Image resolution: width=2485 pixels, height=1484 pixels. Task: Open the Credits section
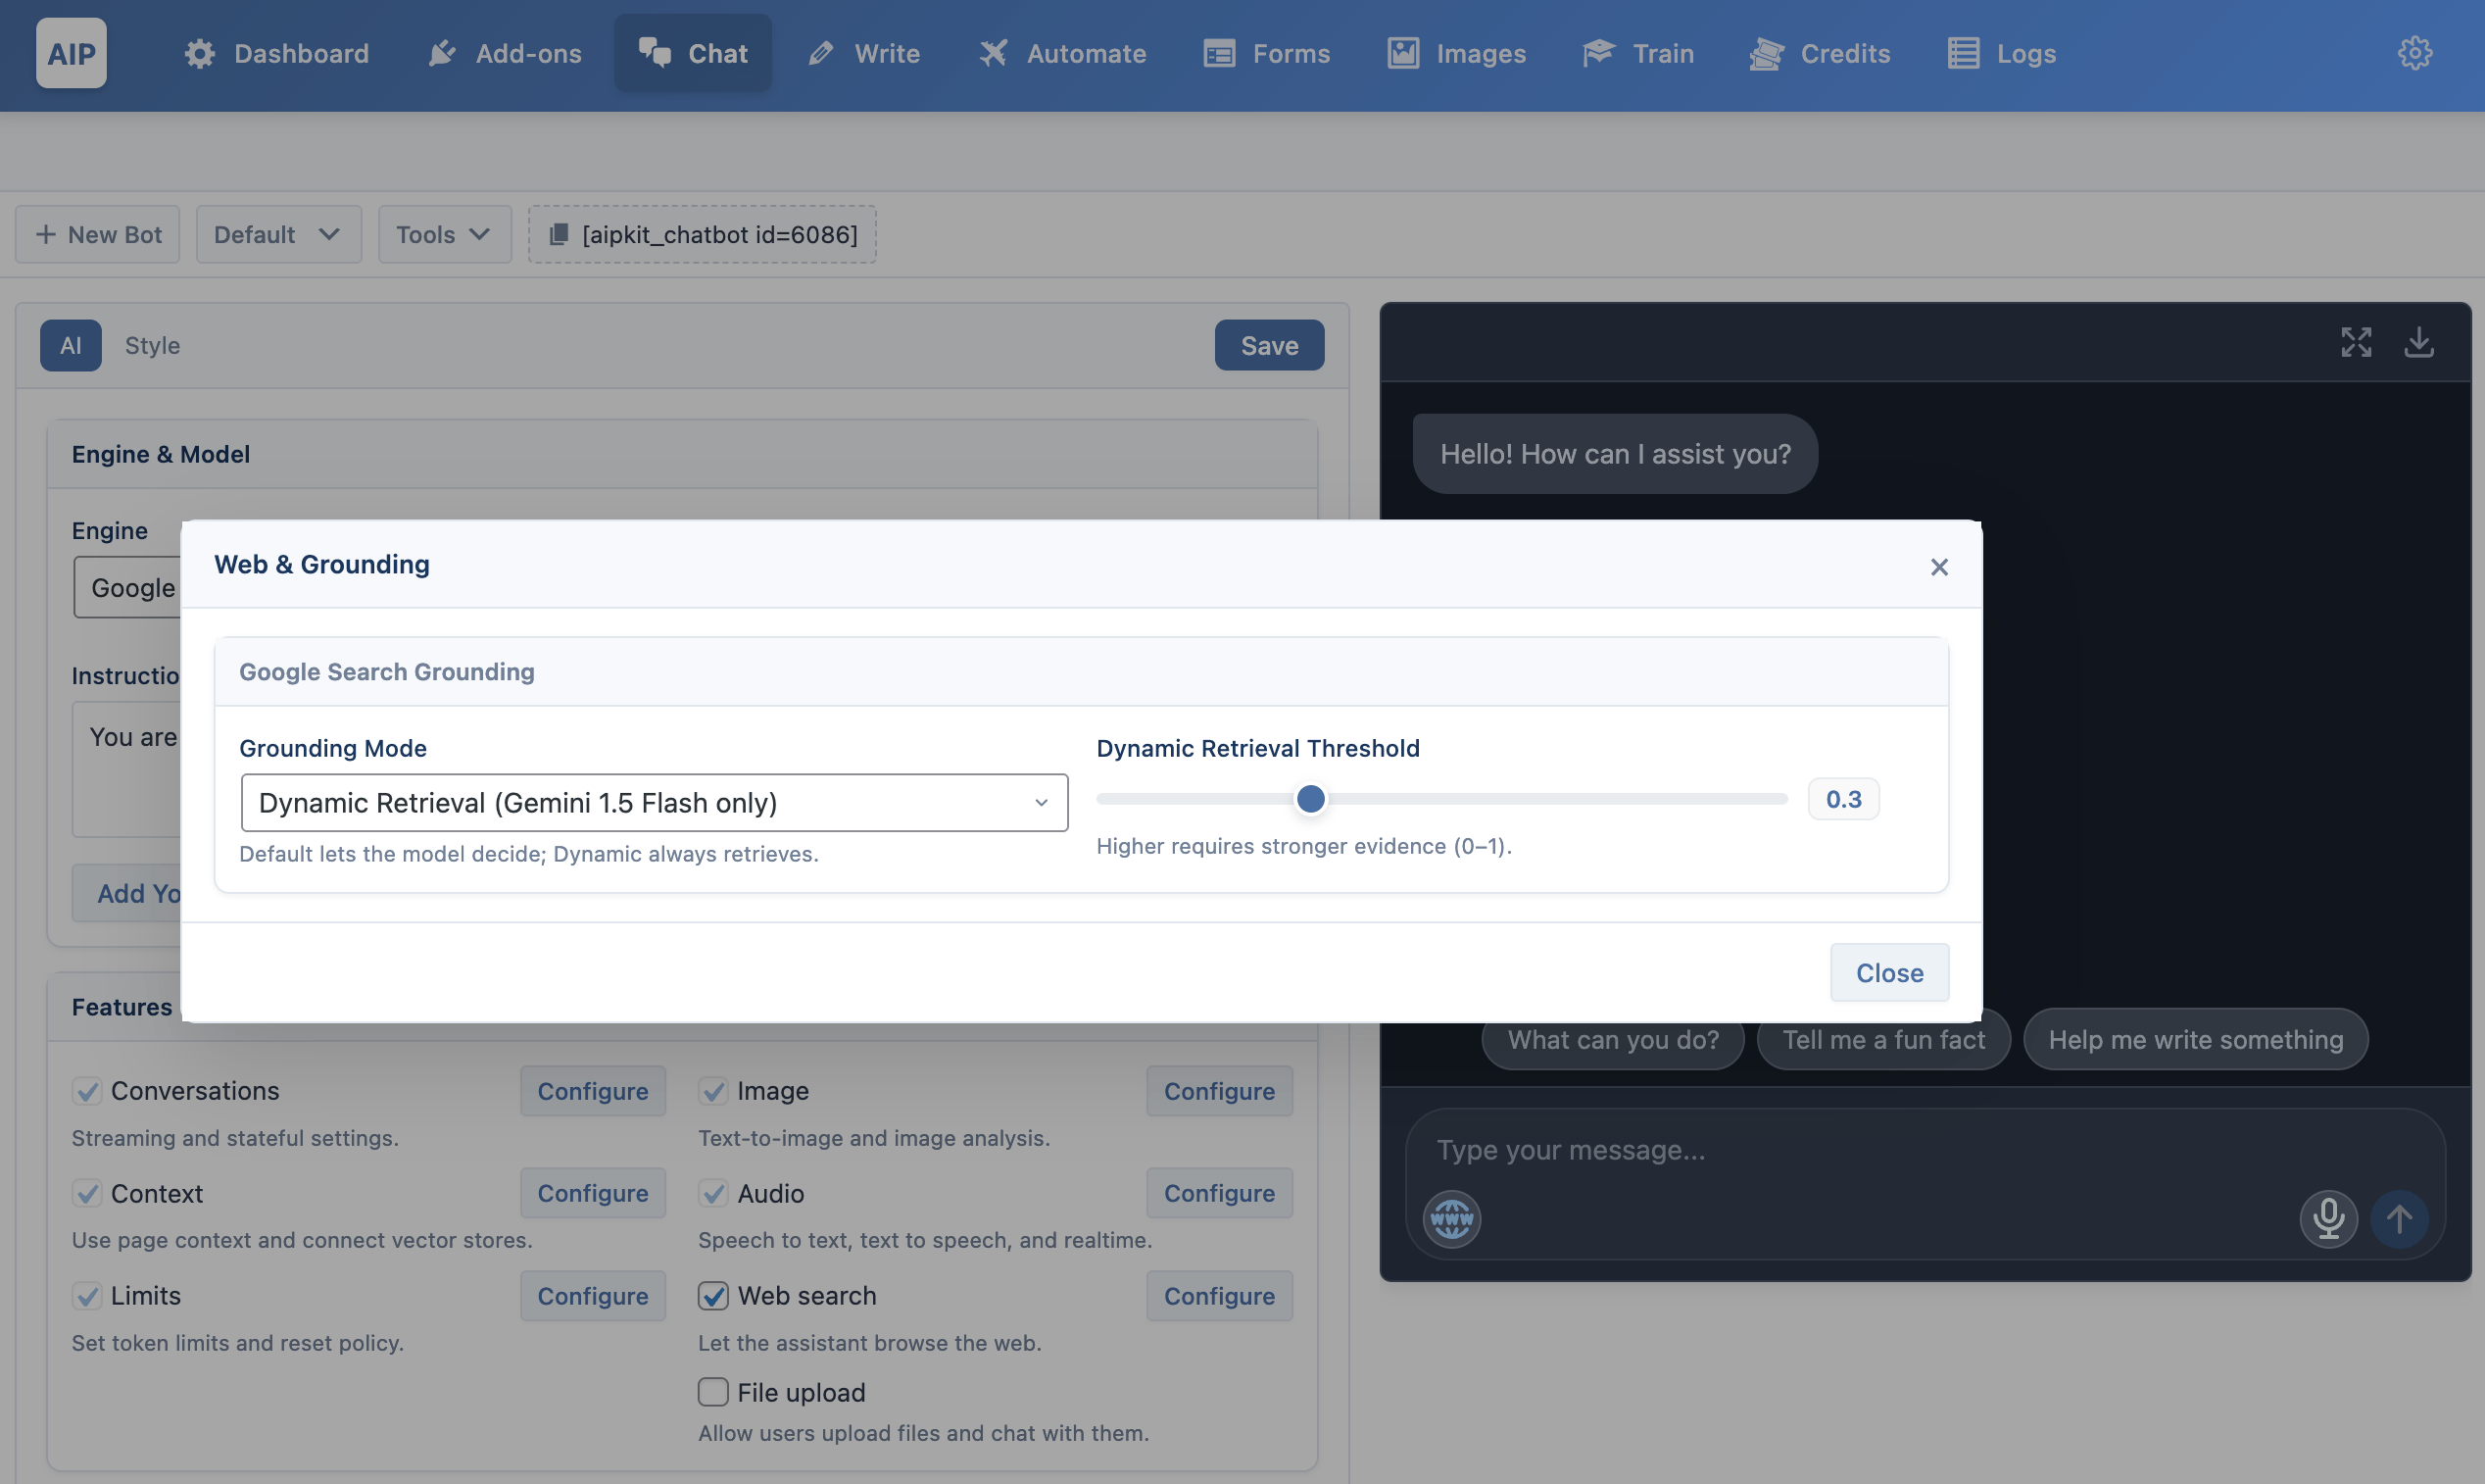click(1820, 54)
